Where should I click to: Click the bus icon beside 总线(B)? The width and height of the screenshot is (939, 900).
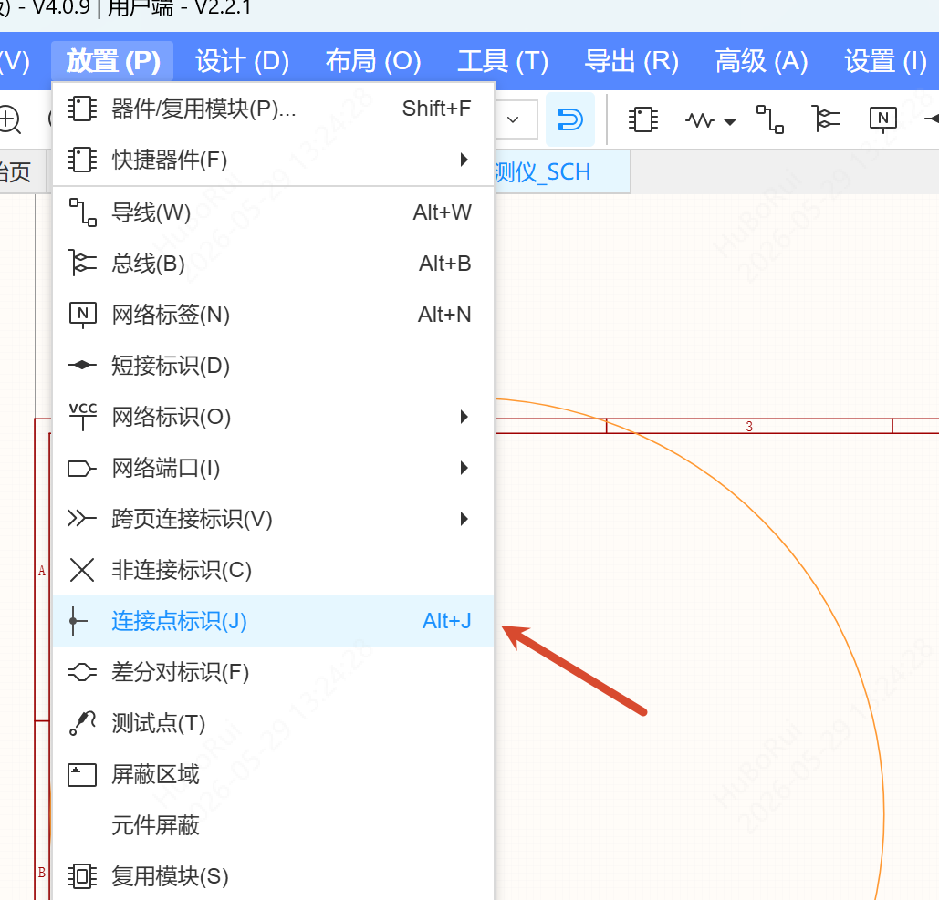[82, 264]
